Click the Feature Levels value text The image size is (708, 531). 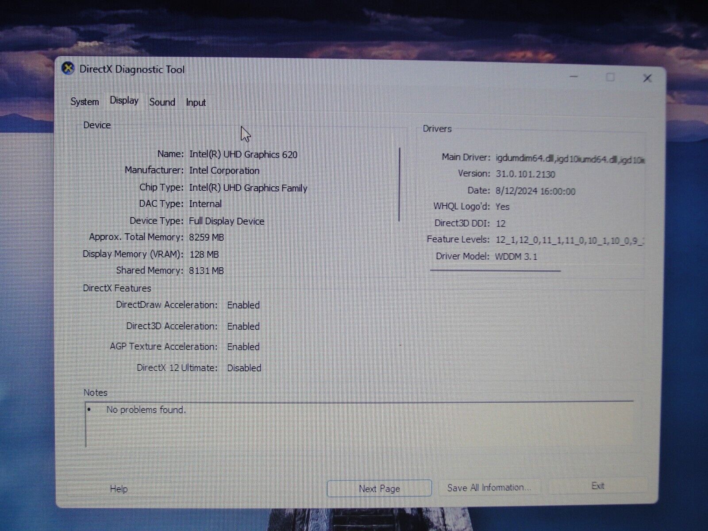[x=569, y=240]
